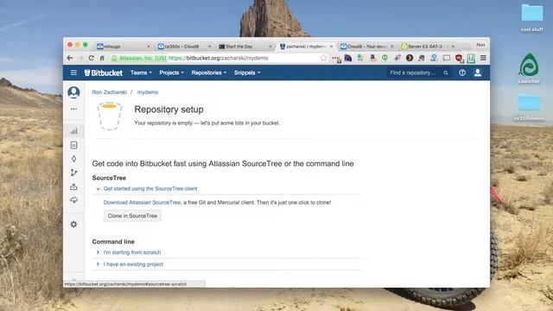The width and height of the screenshot is (553, 311).
Task: Open the mydemo breadcrumb link
Action: point(148,92)
